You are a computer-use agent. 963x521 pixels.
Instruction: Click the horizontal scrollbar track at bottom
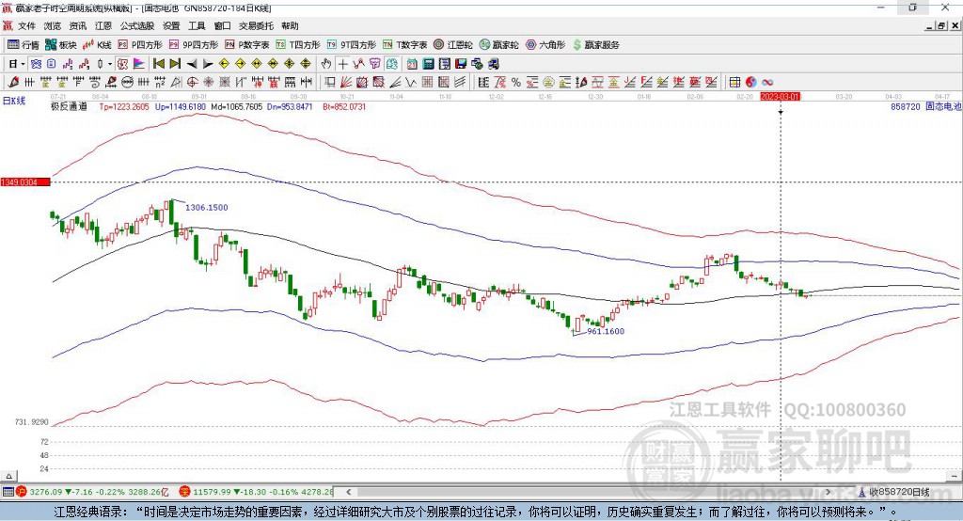pos(590,492)
